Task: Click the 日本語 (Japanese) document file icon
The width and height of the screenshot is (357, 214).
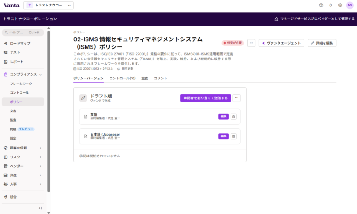Action: pos(86,136)
